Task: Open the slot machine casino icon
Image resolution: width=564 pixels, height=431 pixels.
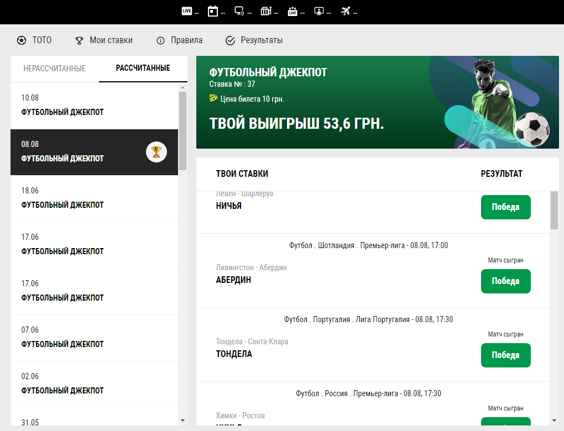Action: tap(266, 11)
